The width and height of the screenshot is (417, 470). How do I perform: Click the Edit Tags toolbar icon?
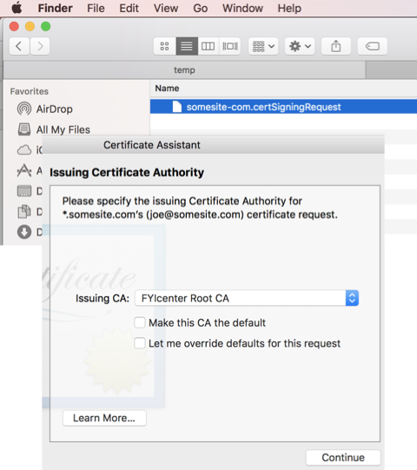point(373,46)
